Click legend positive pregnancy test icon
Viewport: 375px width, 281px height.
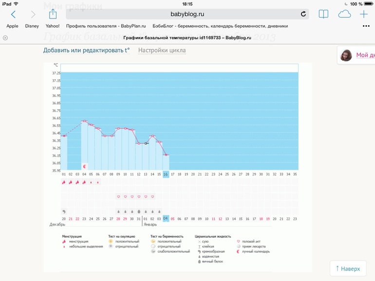(x=153, y=241)
